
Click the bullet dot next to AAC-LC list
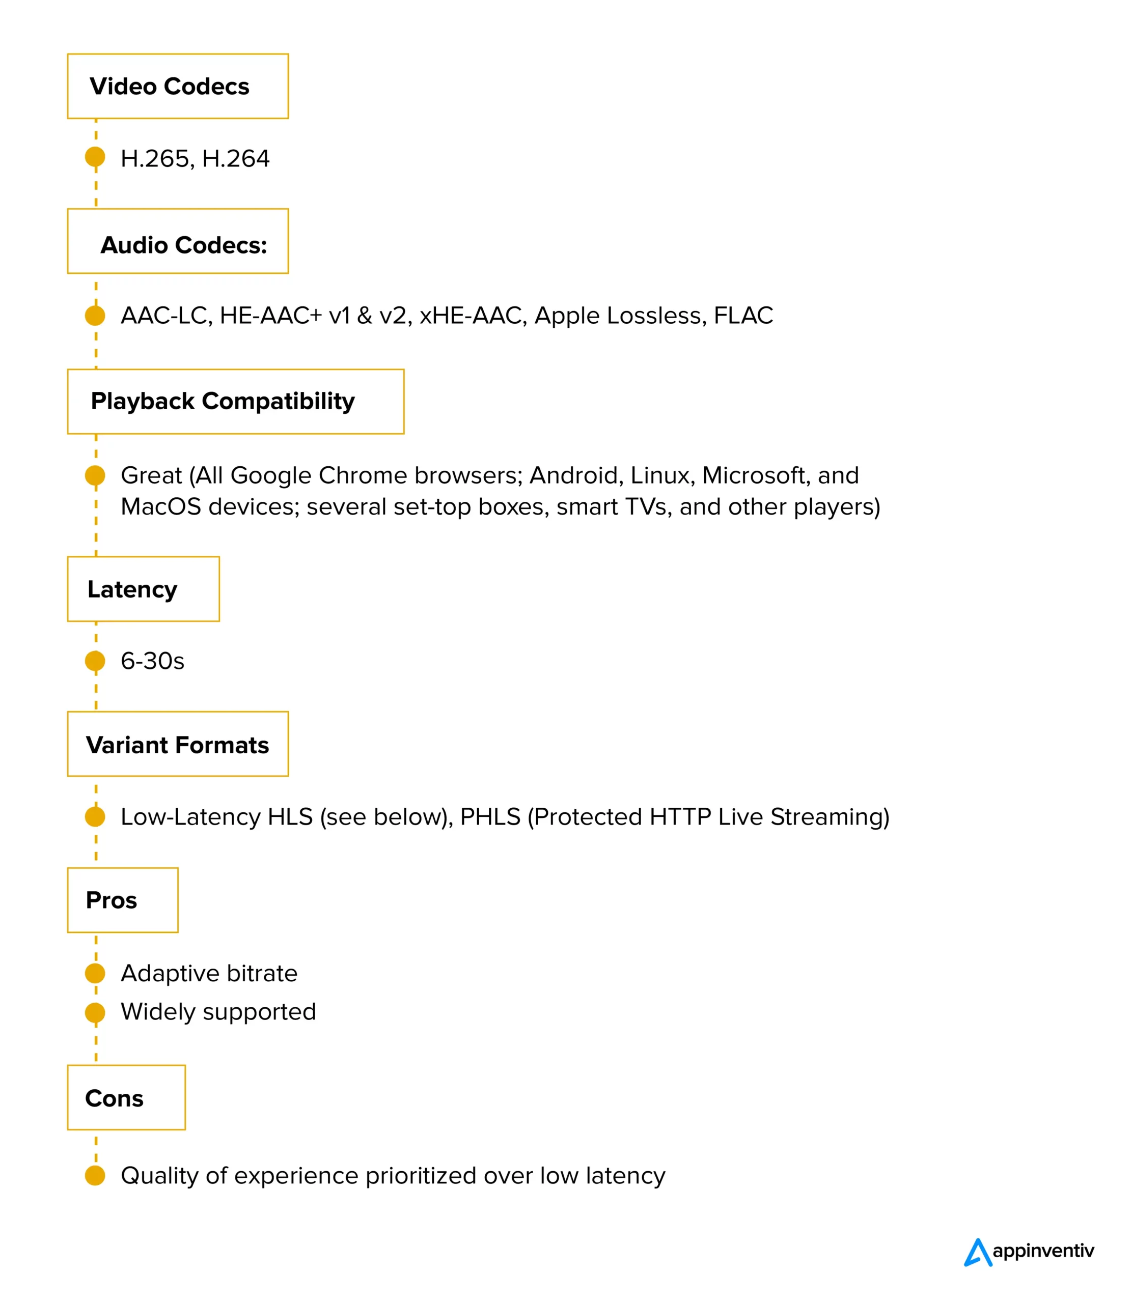(95, 315)
